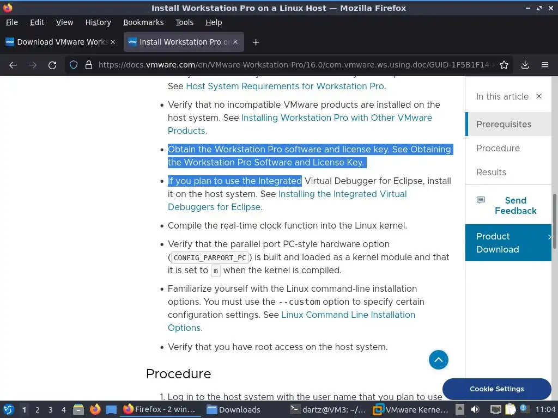Open Installing the Integrated Virtual Debuggers link
The image size is (558, 418).
click(x=287, y=200)
